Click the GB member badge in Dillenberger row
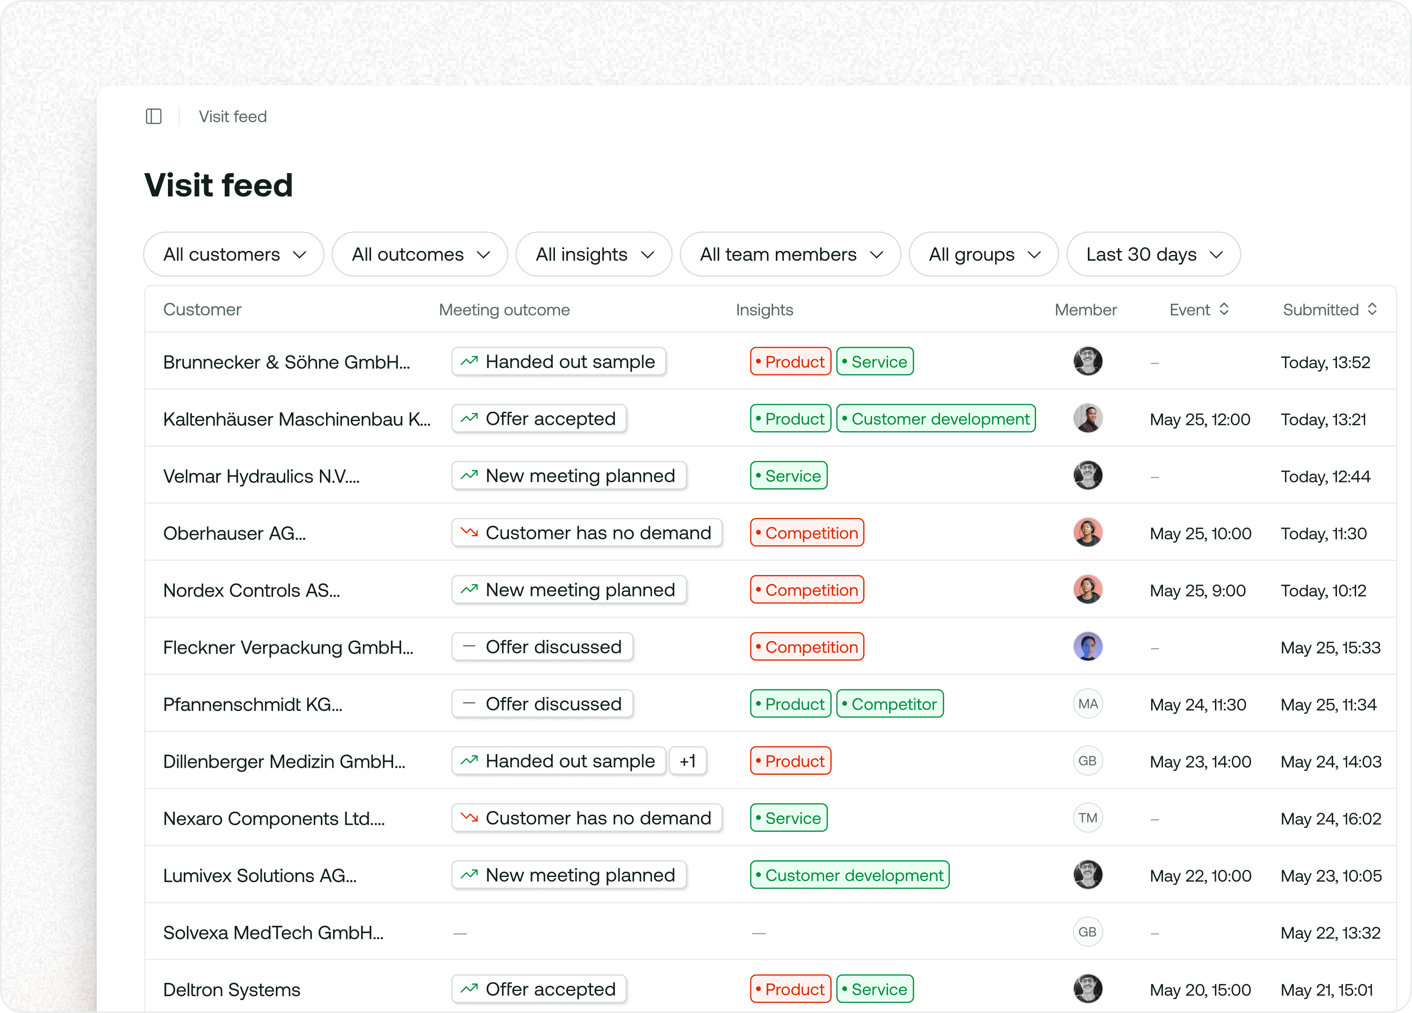The height and width of the screenshot is (1013, 1412). pyautogui.click(x=1088, y=760)
